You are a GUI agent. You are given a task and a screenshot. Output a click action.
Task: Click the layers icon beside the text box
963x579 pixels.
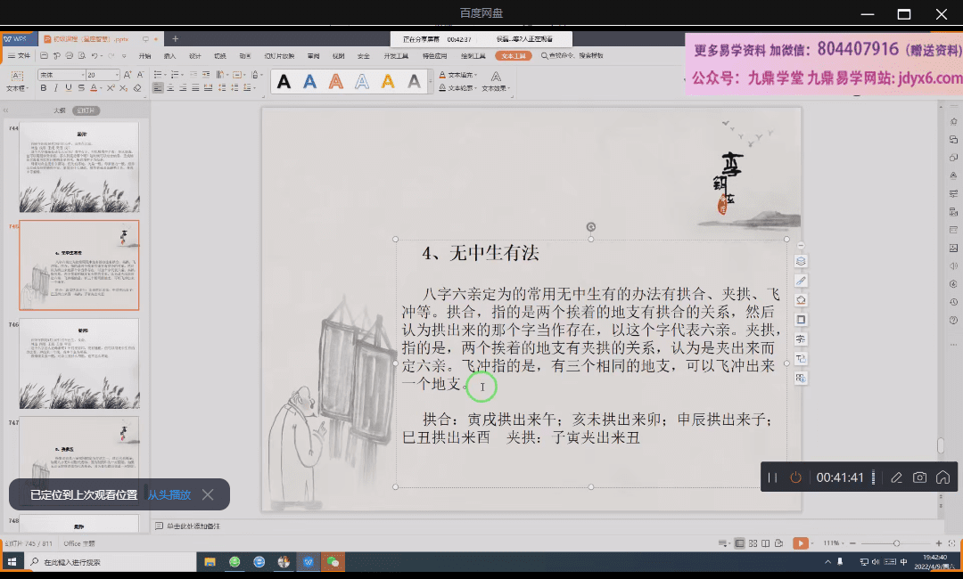click(x=801, y=261)
